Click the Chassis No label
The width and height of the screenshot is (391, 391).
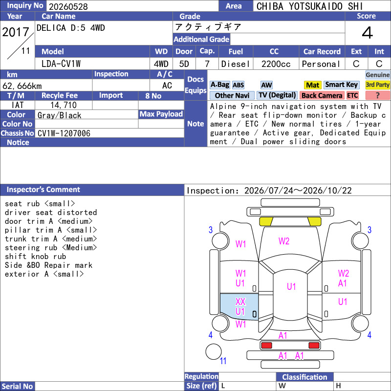[x=17, y=133]
